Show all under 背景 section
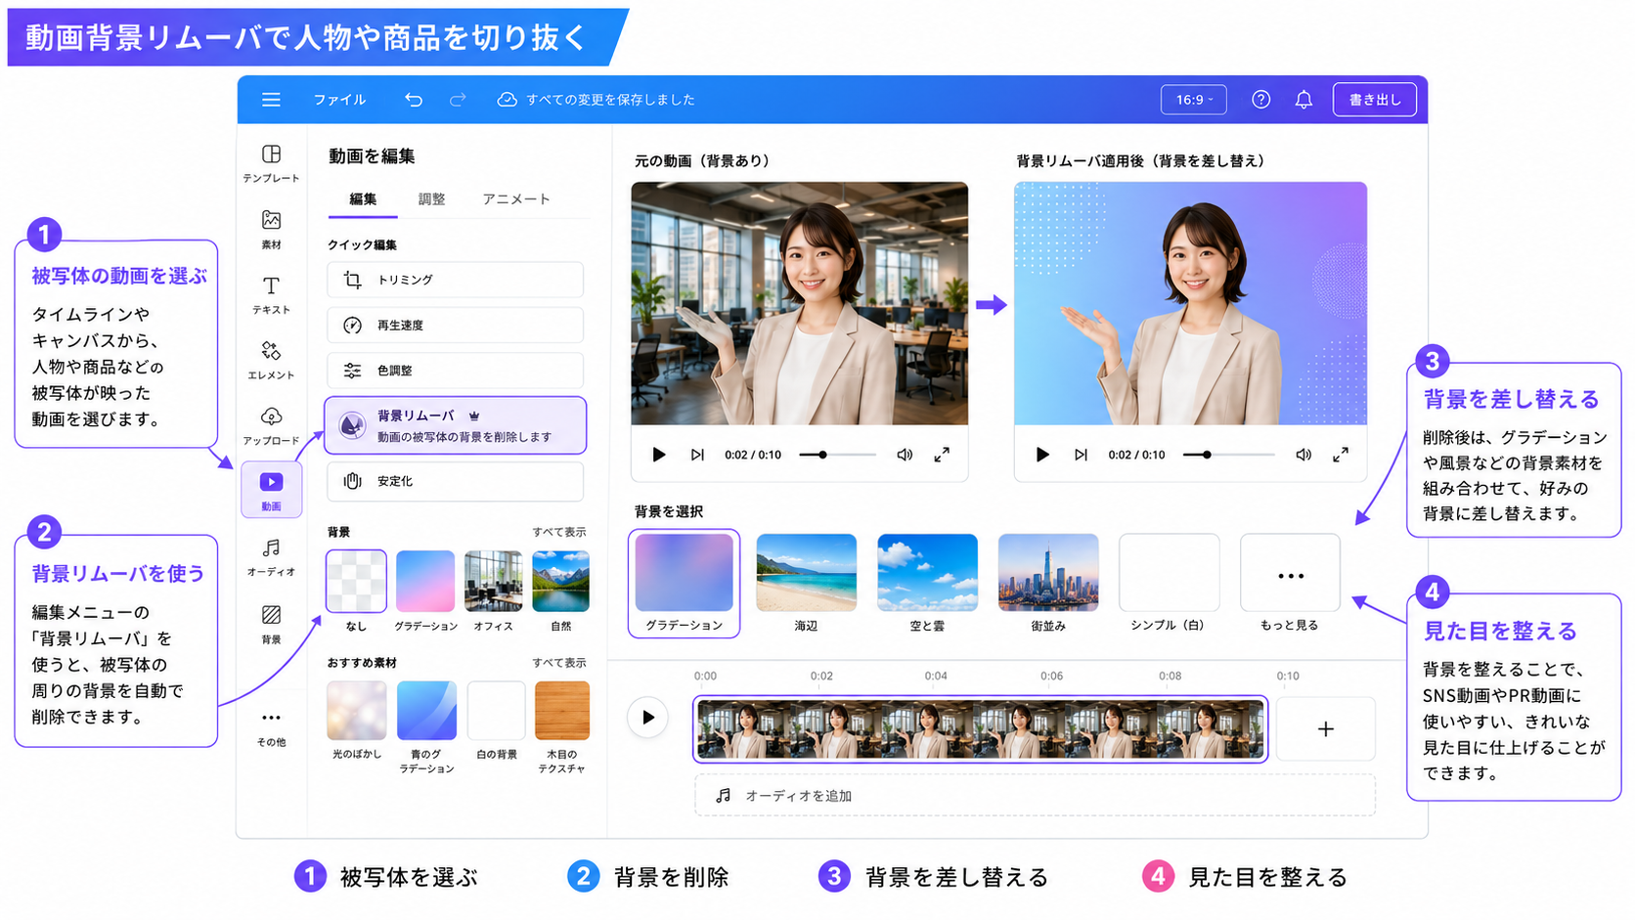 point(559,532)
